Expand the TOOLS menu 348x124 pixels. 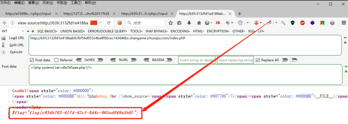(x=137, y=31)
